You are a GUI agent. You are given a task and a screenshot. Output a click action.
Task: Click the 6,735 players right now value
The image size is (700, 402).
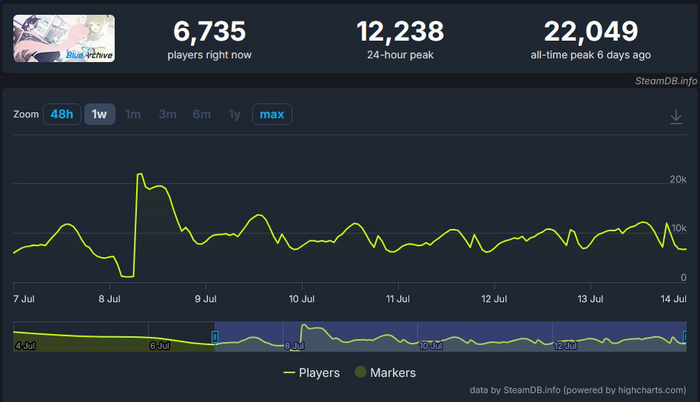coord(209,32)
